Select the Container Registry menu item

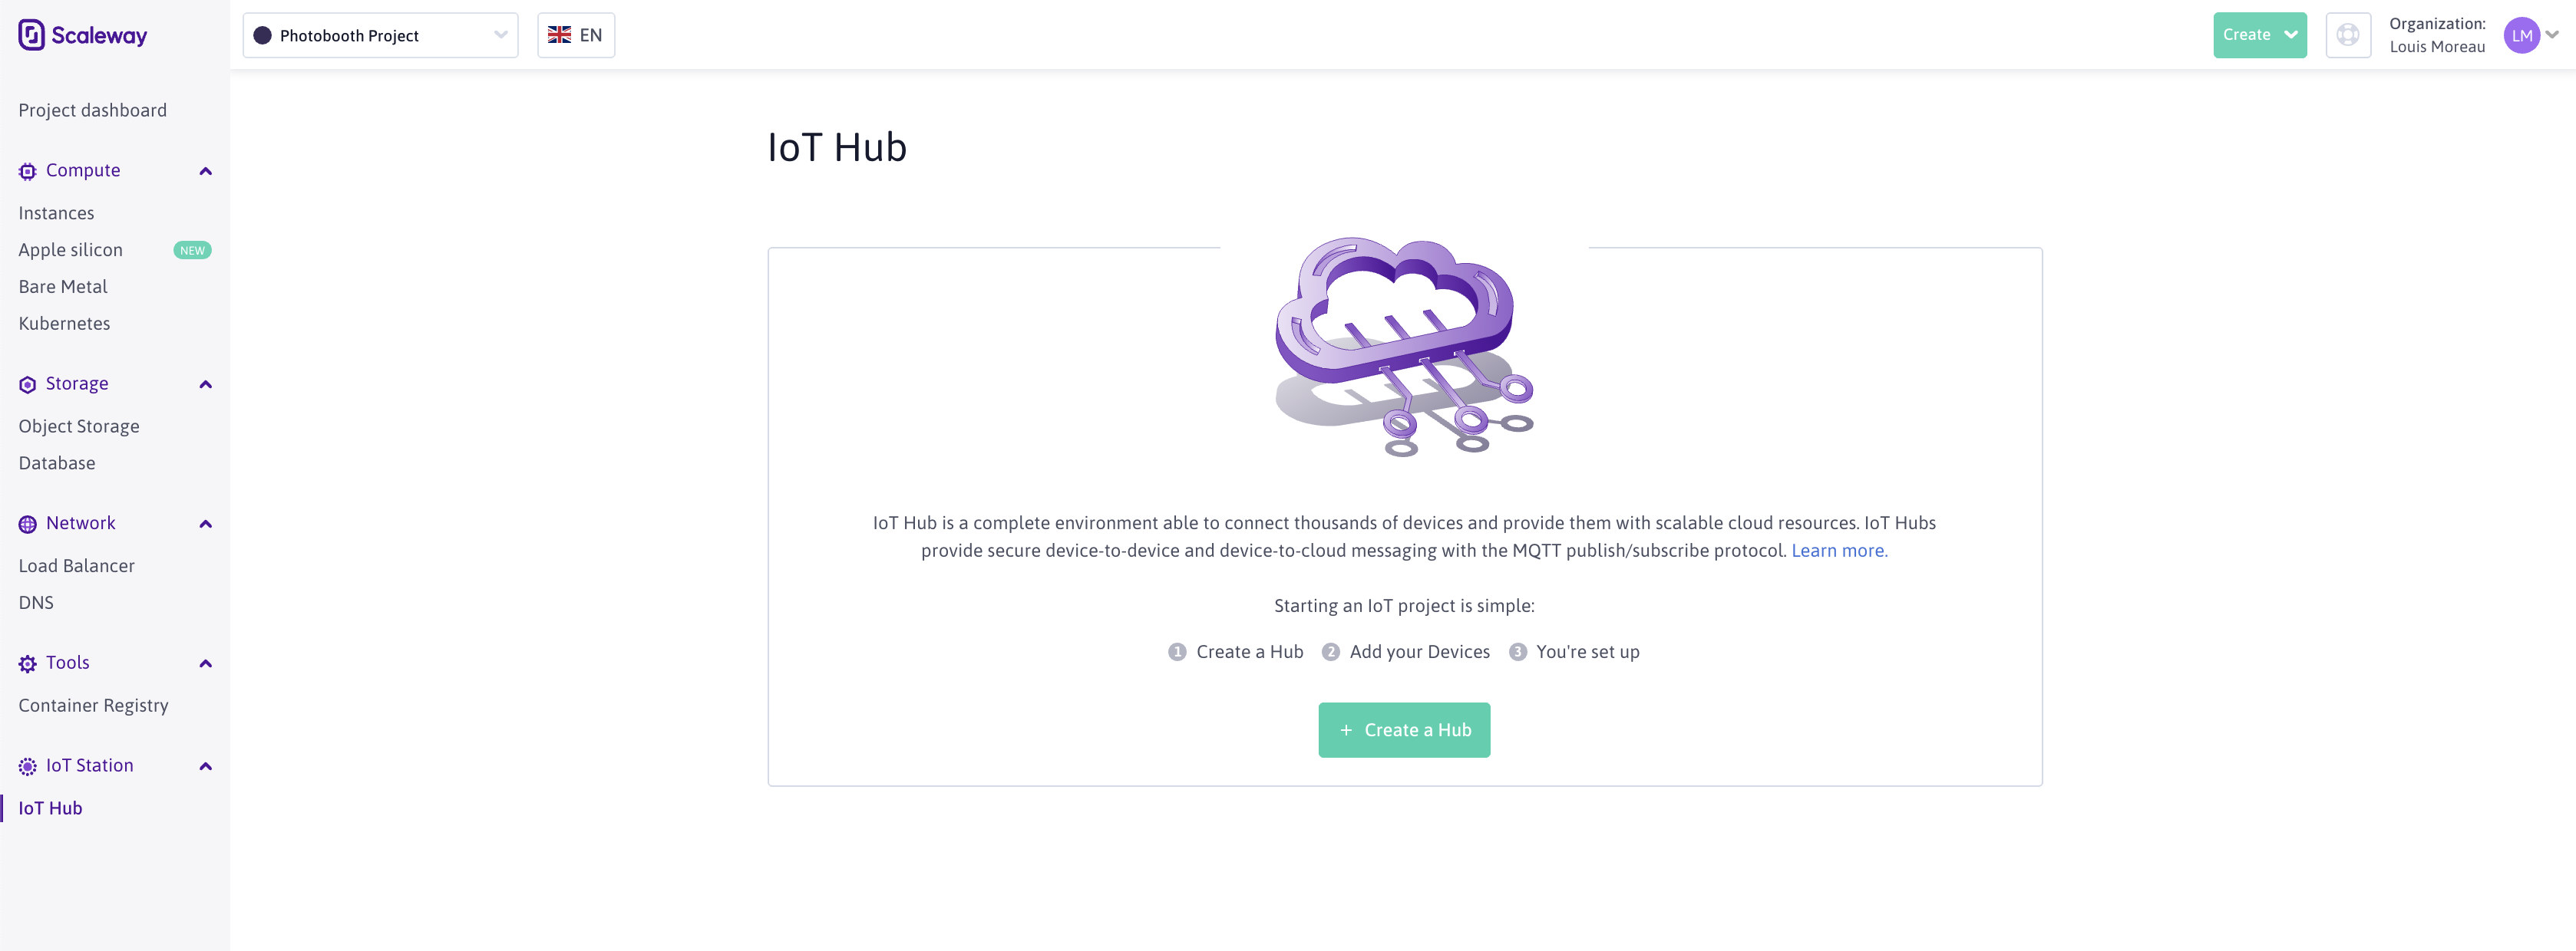point(92,705)
